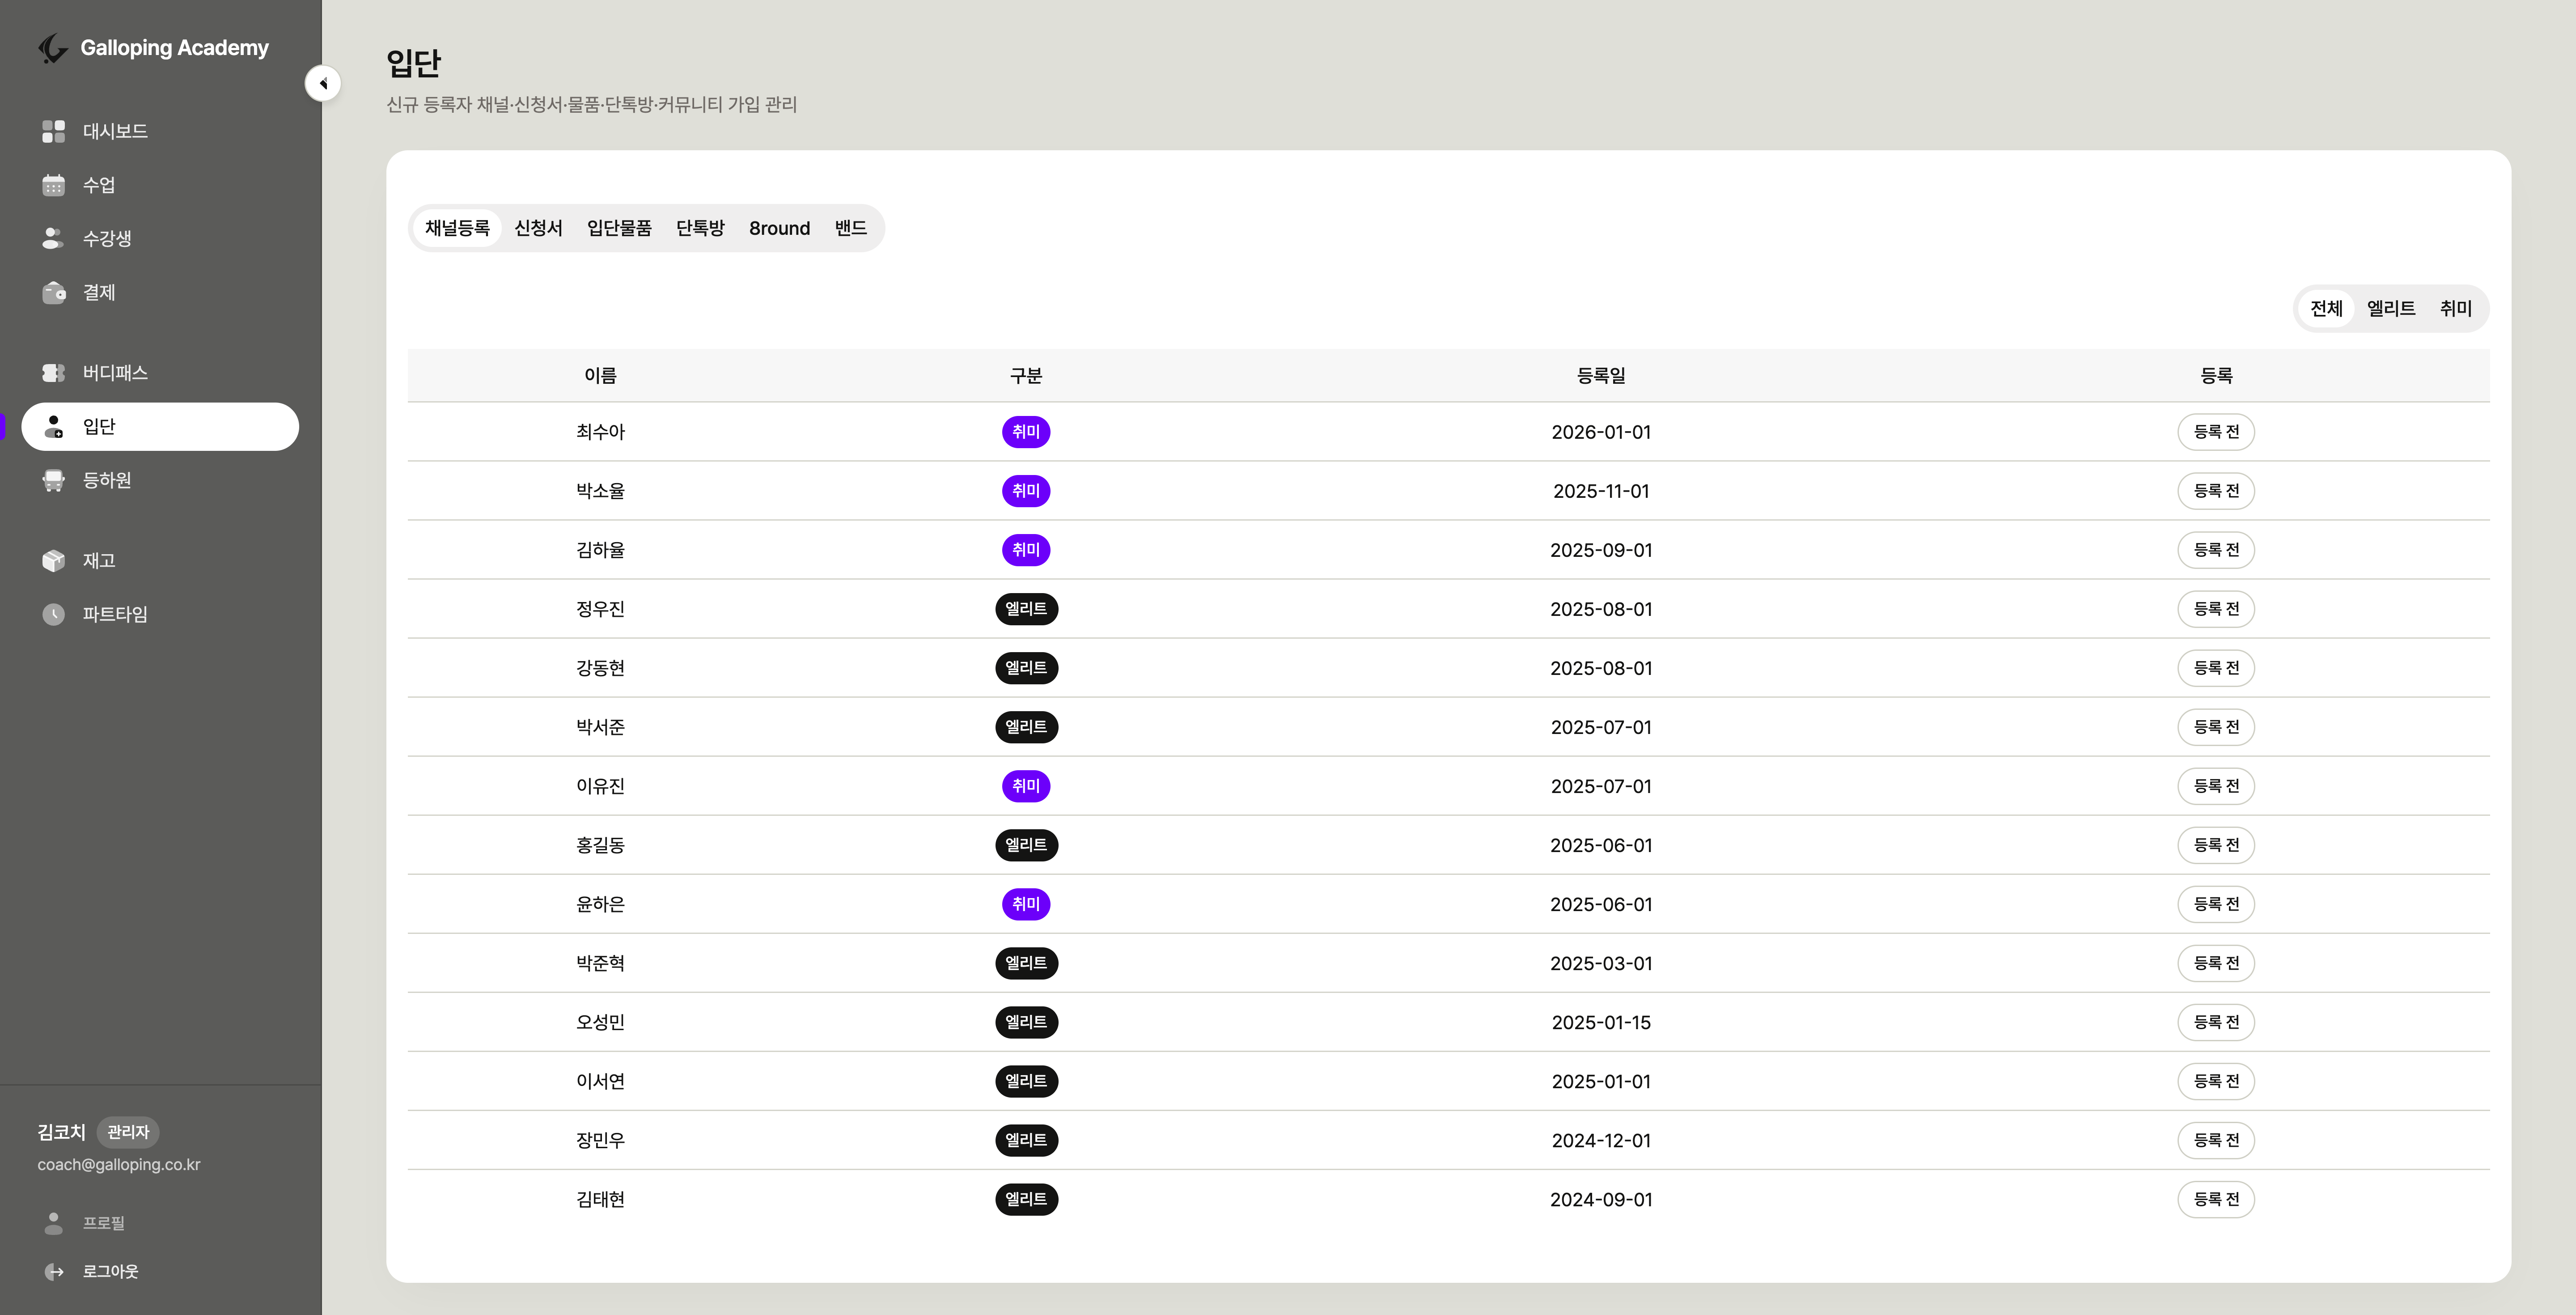Image resolution: width=2576 pixels, height=1315 pixels.
Task: Collapse the sidebar with the arrow button
Action: tap(323, 83)
